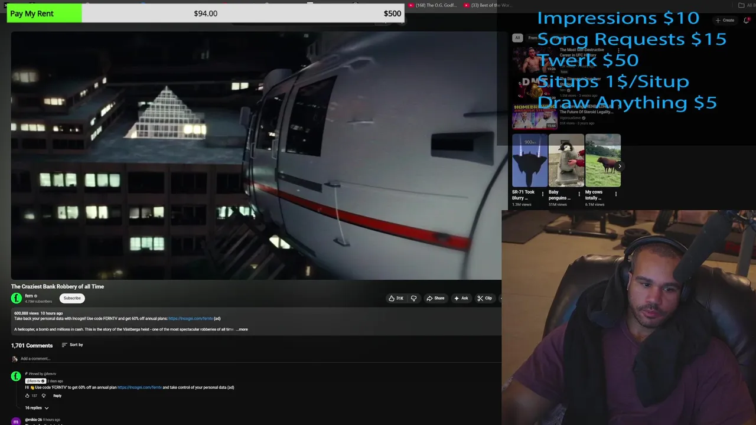This screenshot has width=756, height=425.
Task: Open the Share options for the video
Action: [x=435, y=298]
